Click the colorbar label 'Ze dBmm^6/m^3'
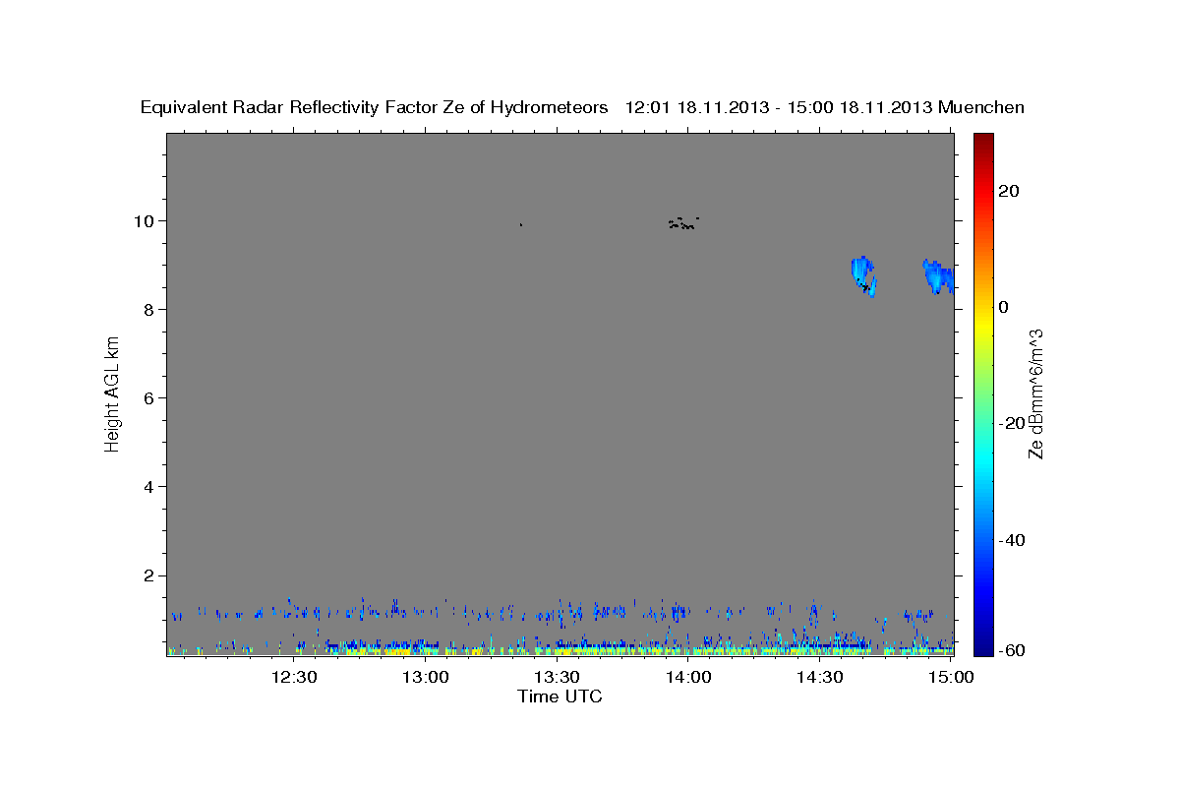 pyautogui.click(x=1035, y=393)
